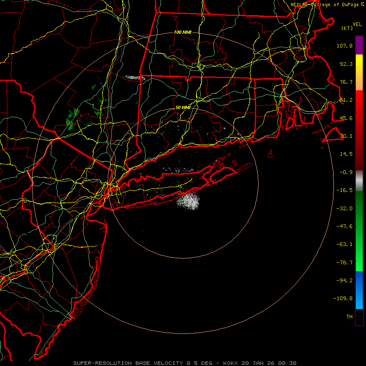Select the -109.8 legend value
366x366 pixels.
343,298
